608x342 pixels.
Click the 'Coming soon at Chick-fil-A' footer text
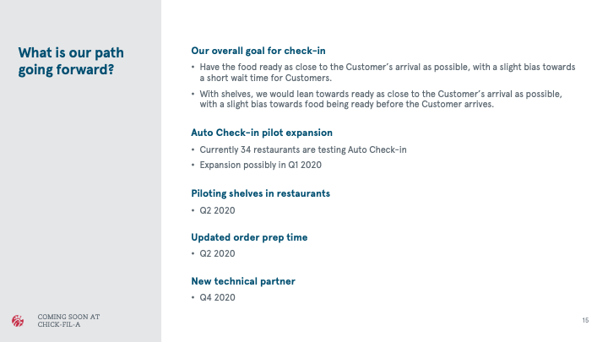click(x=57, y=320)
